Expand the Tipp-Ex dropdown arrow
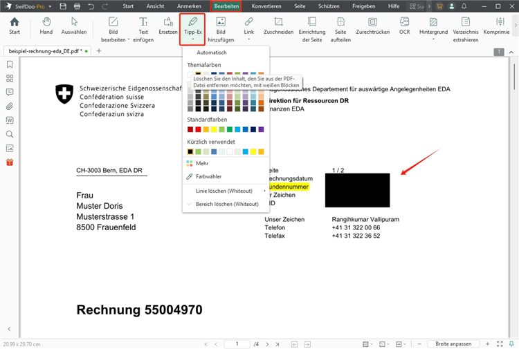The image size is (519, 349). click(x=192, y=39)
